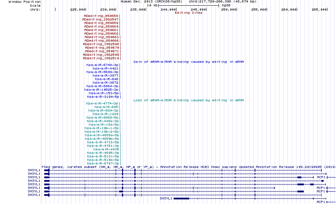Open the hsa-miR-3672 label
This screenshot has height=204, width=336.
pyautogui.click(x=105, y=83)
